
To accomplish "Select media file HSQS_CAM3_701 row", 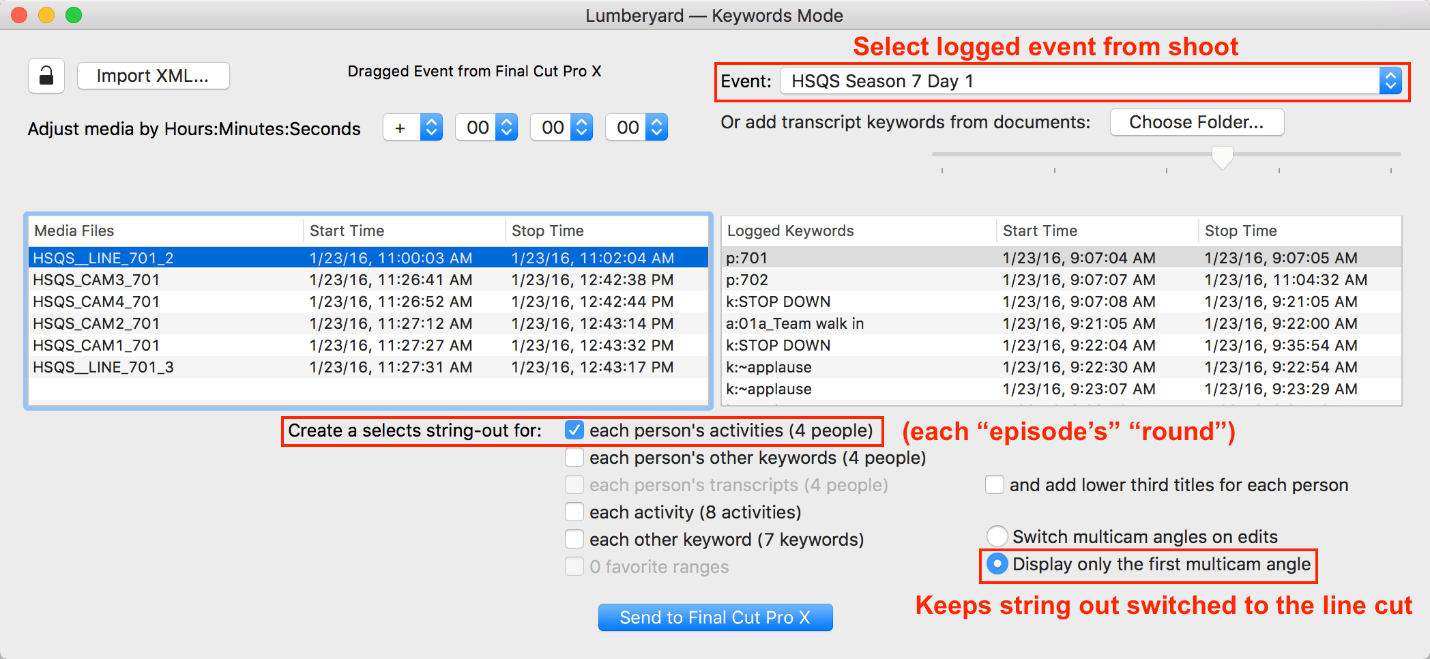I will (x=368, y=280).
